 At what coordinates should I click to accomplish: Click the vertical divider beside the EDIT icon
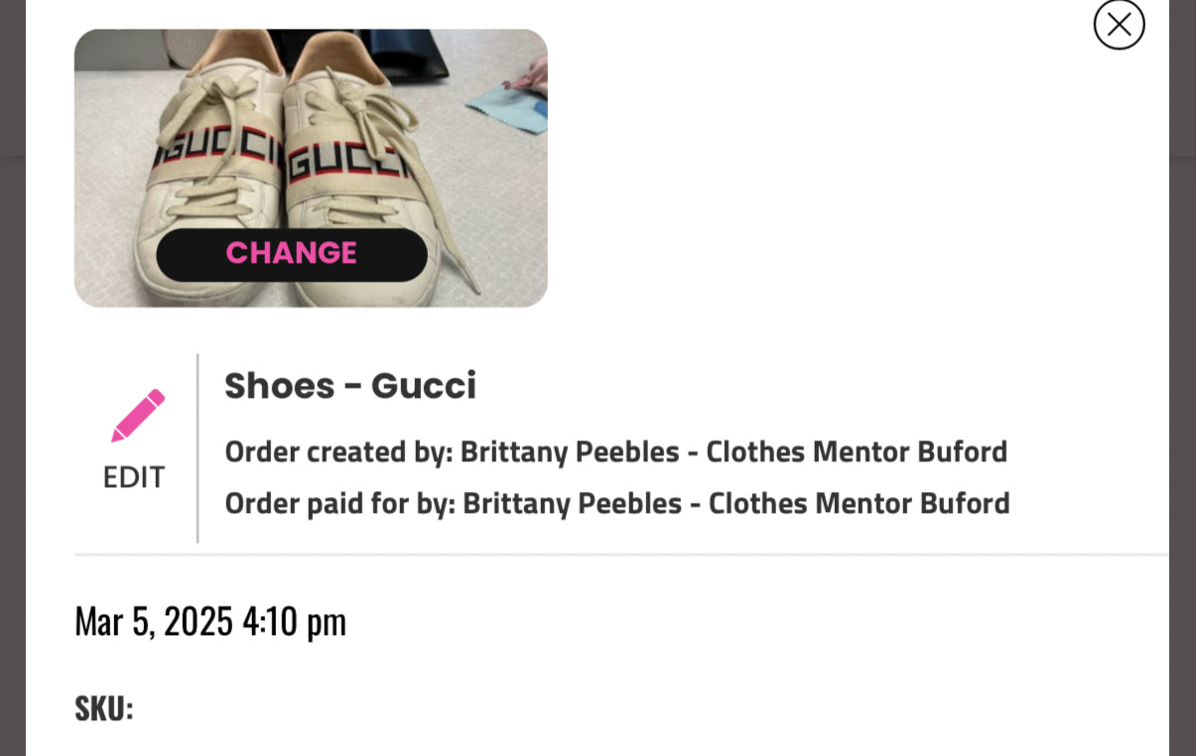(x=198, y=448)
